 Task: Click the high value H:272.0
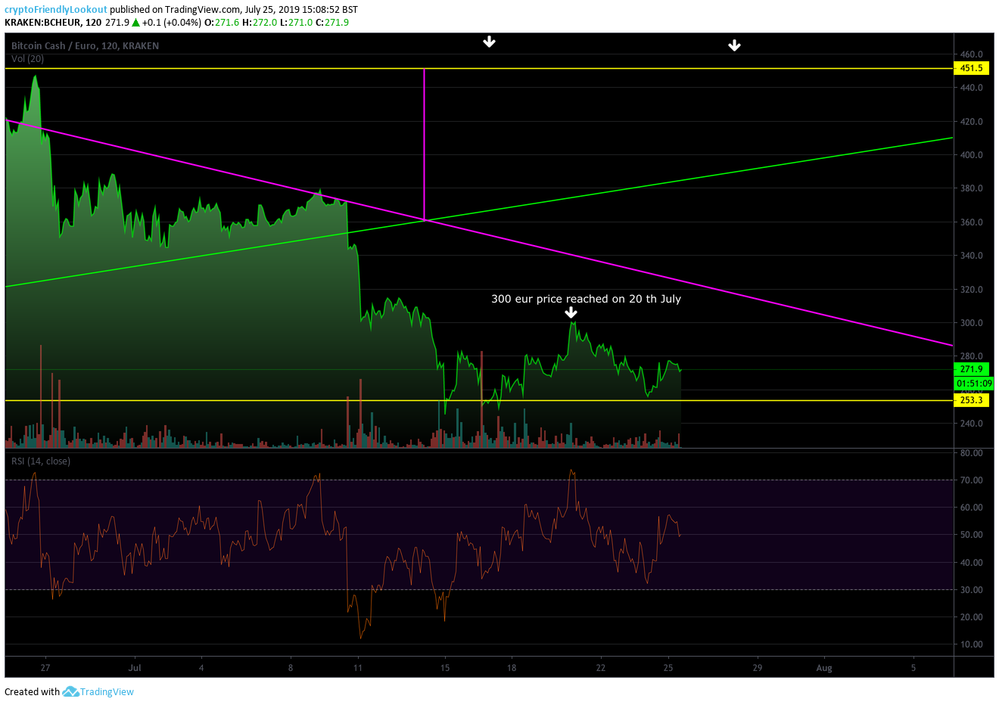coord(260,23)
